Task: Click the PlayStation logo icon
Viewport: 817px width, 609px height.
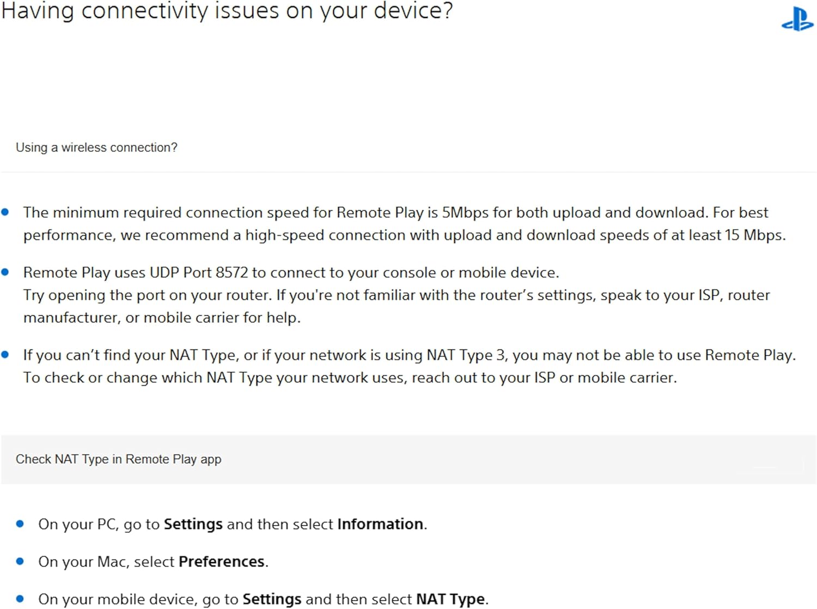Action: 797,19
